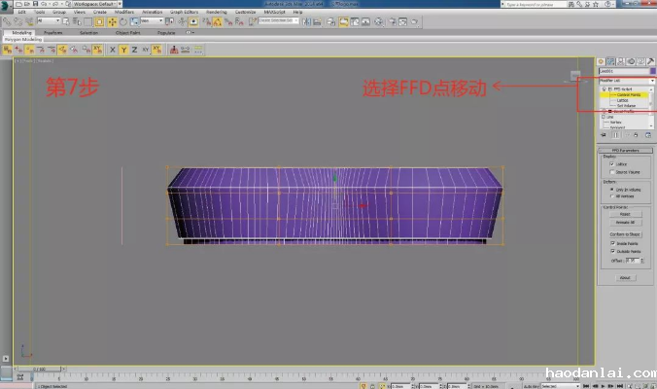The image size is (657, 389).
Task: Open the ribbon options dropdown after Populate
Action: (190, 32)
